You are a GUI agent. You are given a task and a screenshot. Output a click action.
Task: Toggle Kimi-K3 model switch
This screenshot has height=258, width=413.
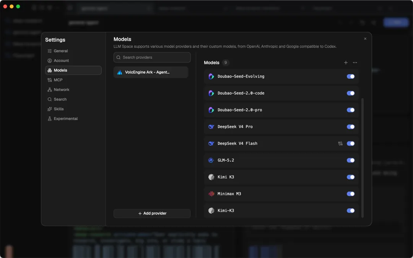tap(351, 211)
